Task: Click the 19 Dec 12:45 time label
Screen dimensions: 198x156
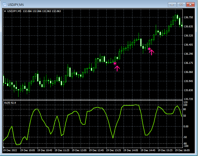Action: click(96, 150)
